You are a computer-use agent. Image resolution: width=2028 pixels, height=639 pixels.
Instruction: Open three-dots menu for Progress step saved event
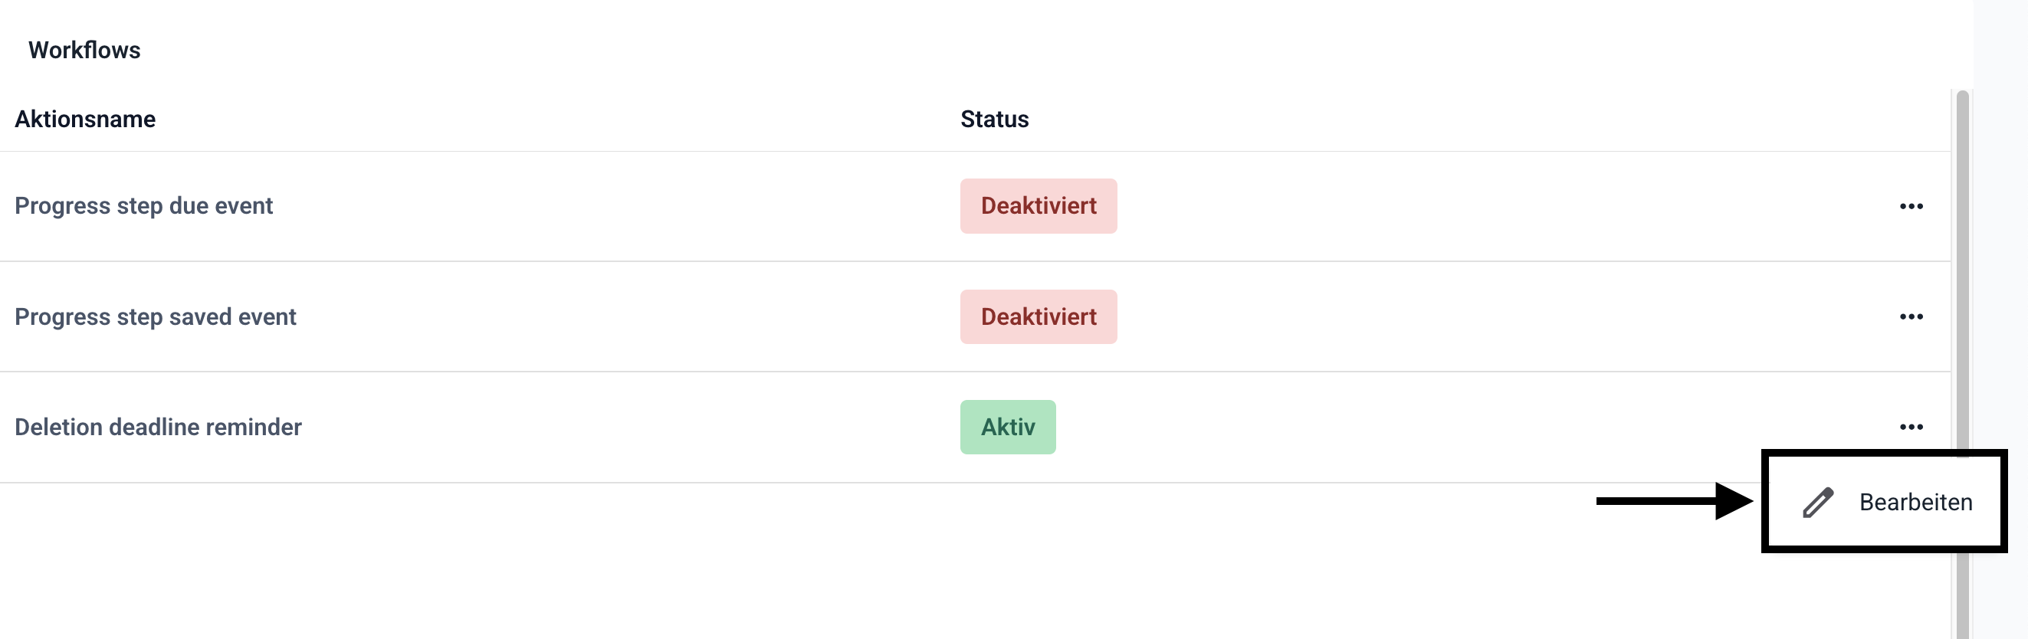pos(1911,316)
